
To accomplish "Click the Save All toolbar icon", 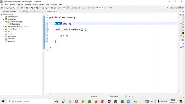I will 10,8.
